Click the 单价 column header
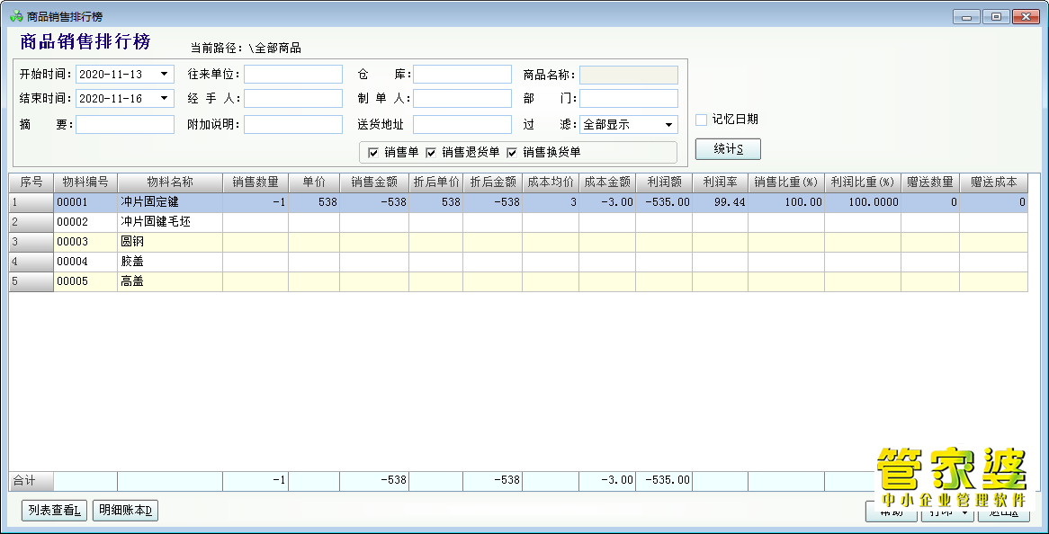The height and width of the screenshot is (534, 1049). [314, 182]
